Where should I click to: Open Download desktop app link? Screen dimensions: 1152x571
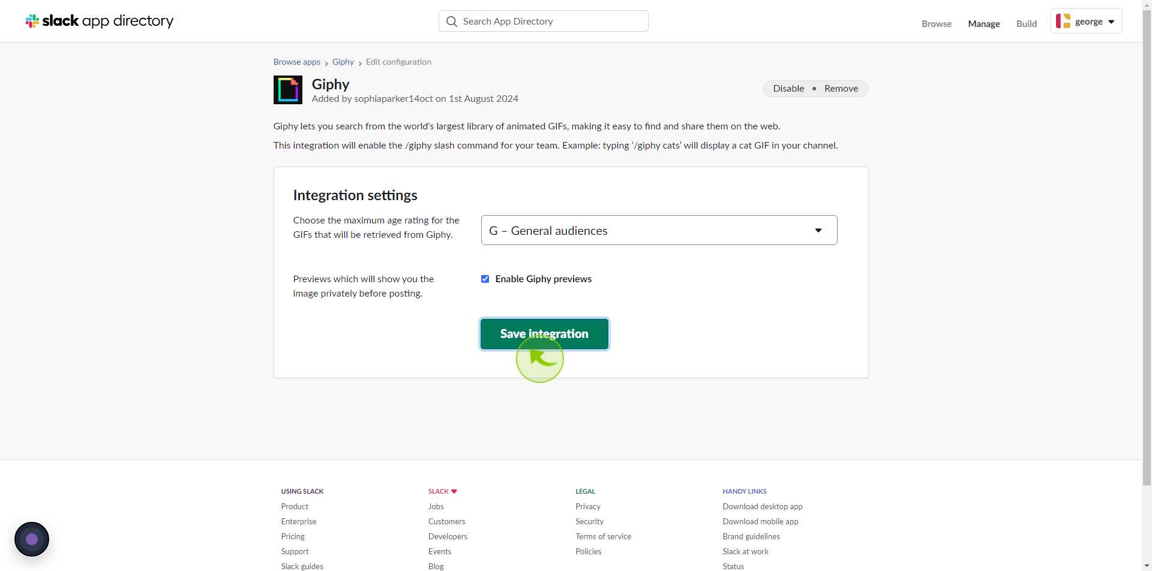pos(763,507)
